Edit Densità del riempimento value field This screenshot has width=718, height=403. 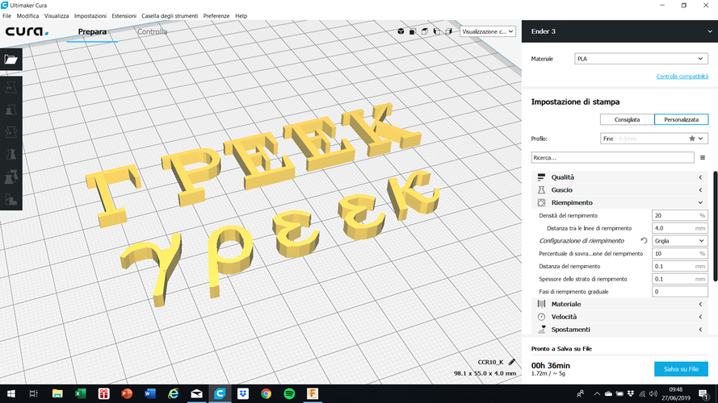pos(679,215)
